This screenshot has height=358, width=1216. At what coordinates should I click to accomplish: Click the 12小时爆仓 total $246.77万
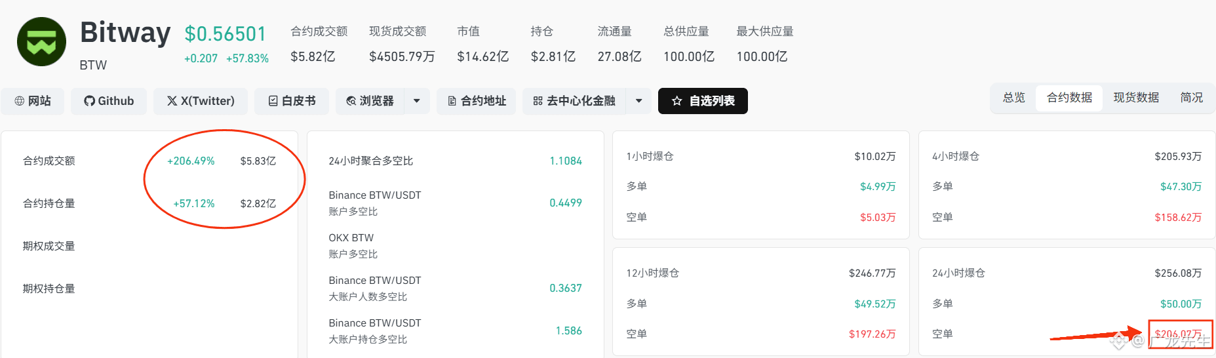tap(873, 273)
